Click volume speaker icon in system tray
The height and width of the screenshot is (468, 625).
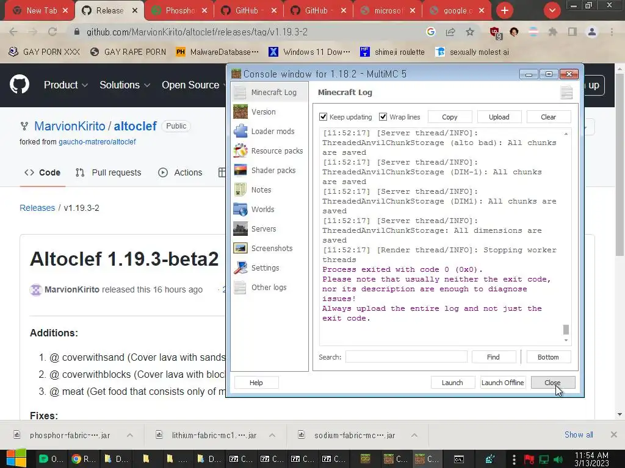pos(558,459)
